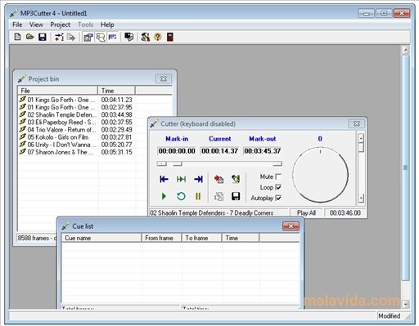The image size is (419, 326).
Task: Jump to mark-out with blue right arrow
Action: (x=198, y=179)
